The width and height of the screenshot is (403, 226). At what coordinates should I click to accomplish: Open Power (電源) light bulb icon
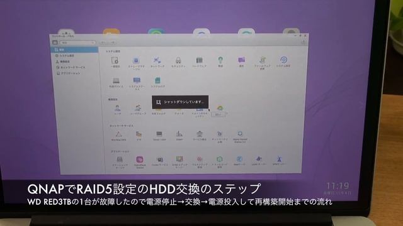point(220,60)
